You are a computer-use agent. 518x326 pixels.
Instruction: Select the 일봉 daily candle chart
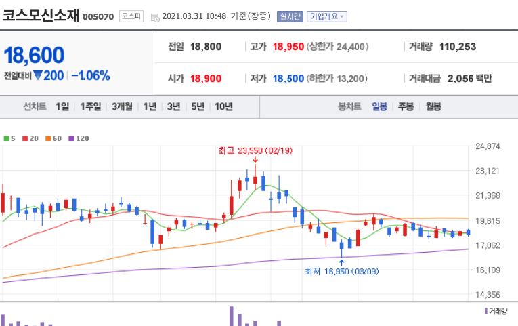379,106
